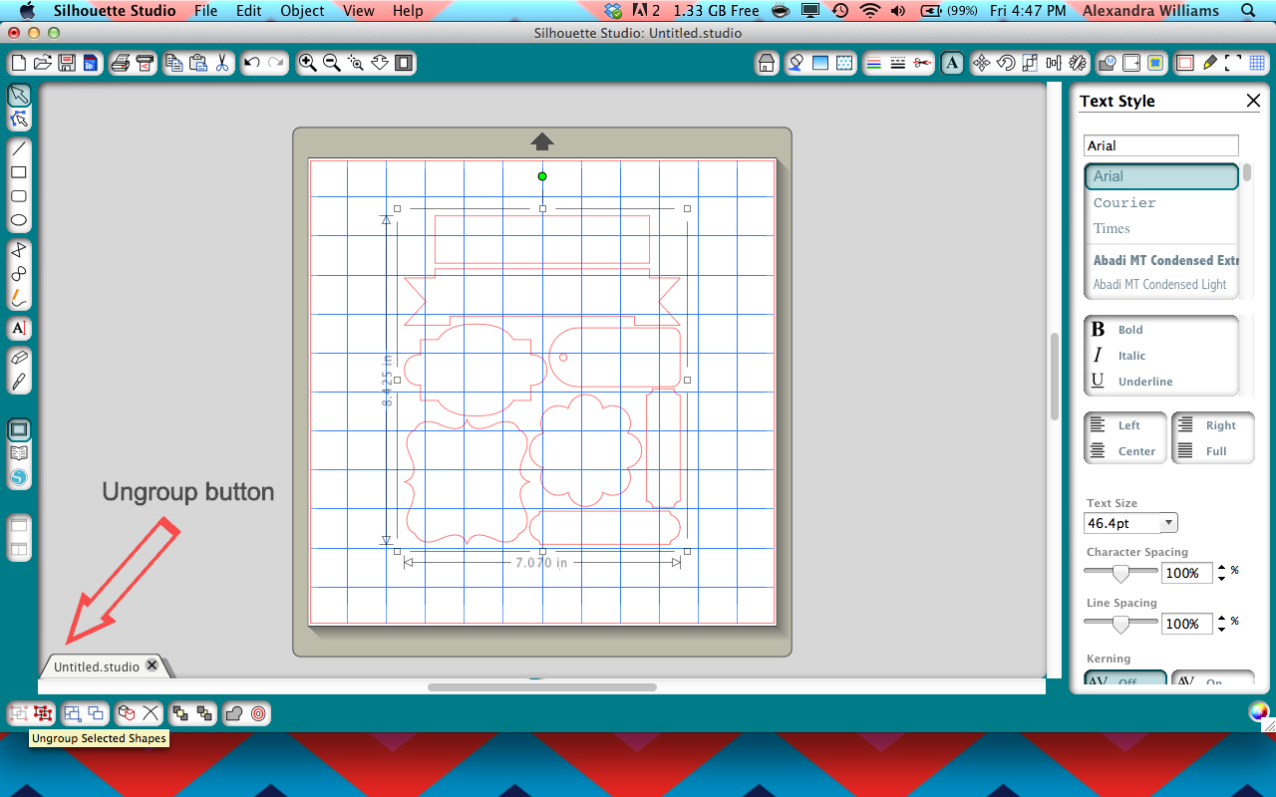Click the Ungroup Selected Shapes icon
Image resolution: width=1276 pixels, height=797 pixels.
click(43, 713)
